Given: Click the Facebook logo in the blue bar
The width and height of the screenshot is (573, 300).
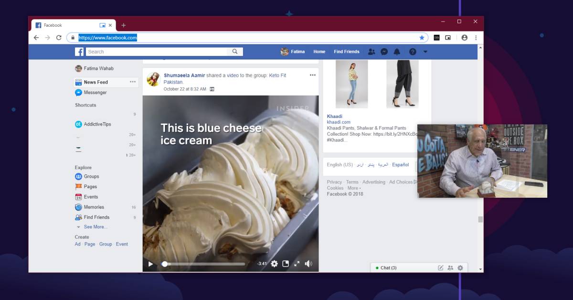Looking at the screenshot, I should click(79, 52).
